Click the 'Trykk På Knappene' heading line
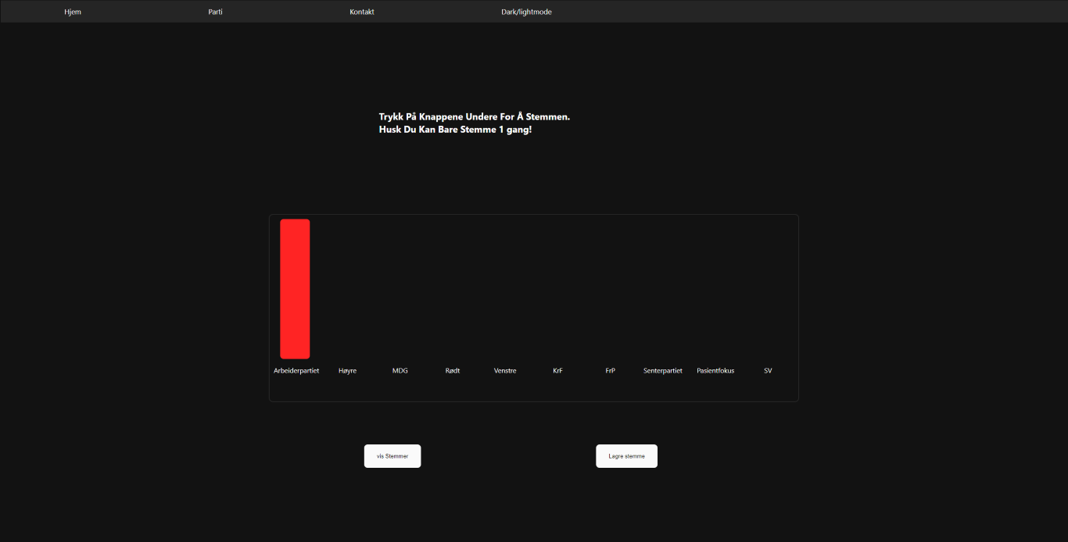 tap(474, 116)
